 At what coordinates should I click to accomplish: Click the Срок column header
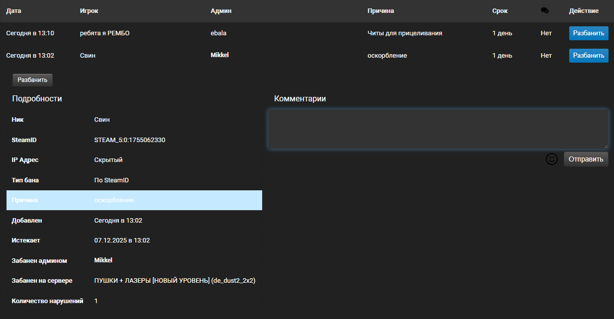(500, 11)
